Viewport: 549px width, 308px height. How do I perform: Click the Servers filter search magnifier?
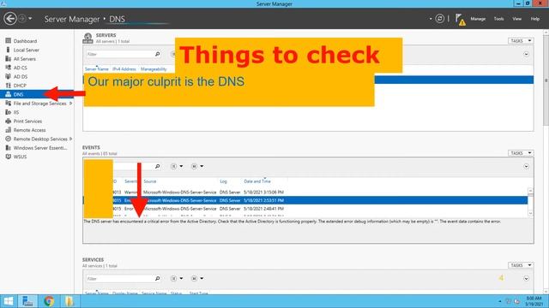pos(158,54)
